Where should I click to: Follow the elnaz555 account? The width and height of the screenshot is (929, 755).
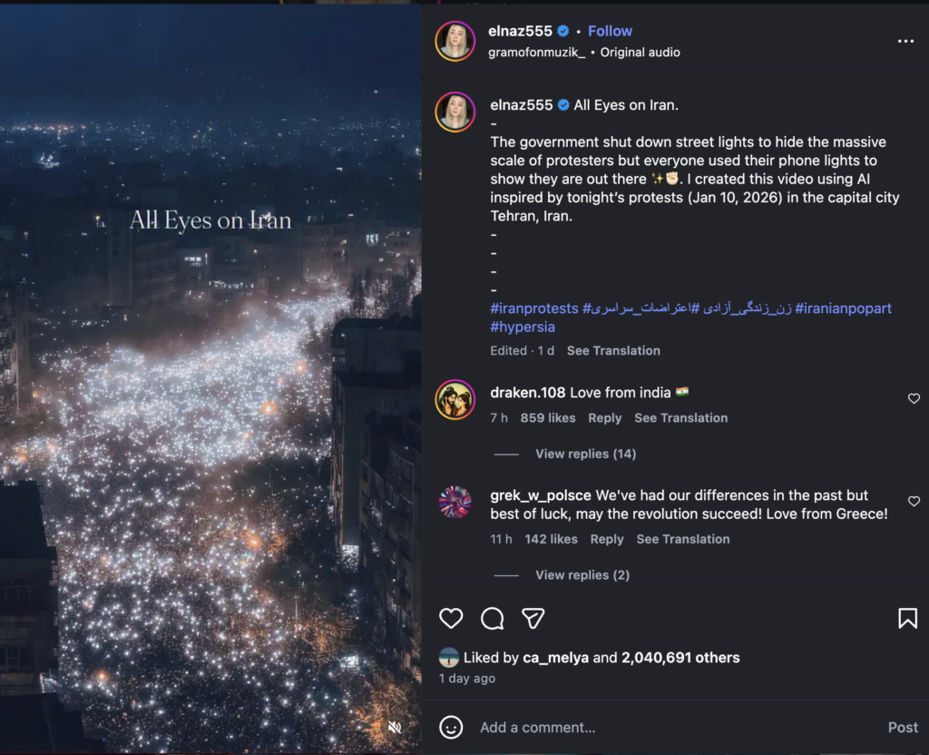coord(610,31)
